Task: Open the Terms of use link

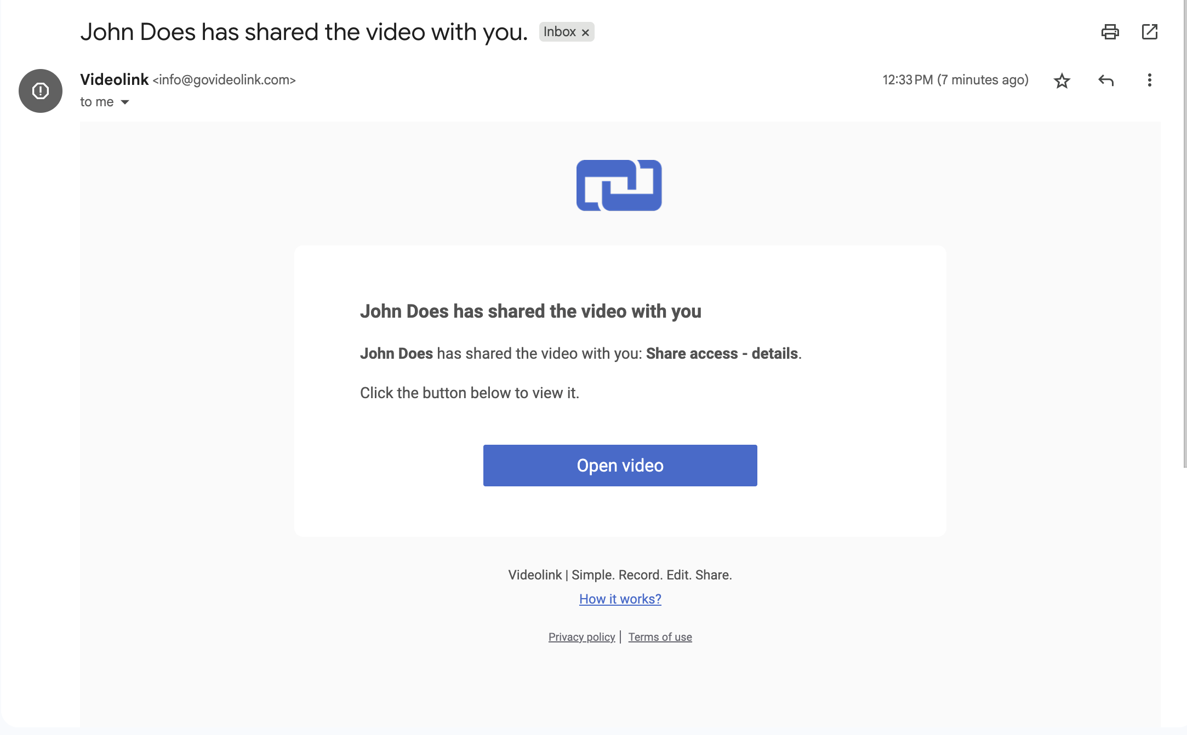Action: click(x=660, y=637)
